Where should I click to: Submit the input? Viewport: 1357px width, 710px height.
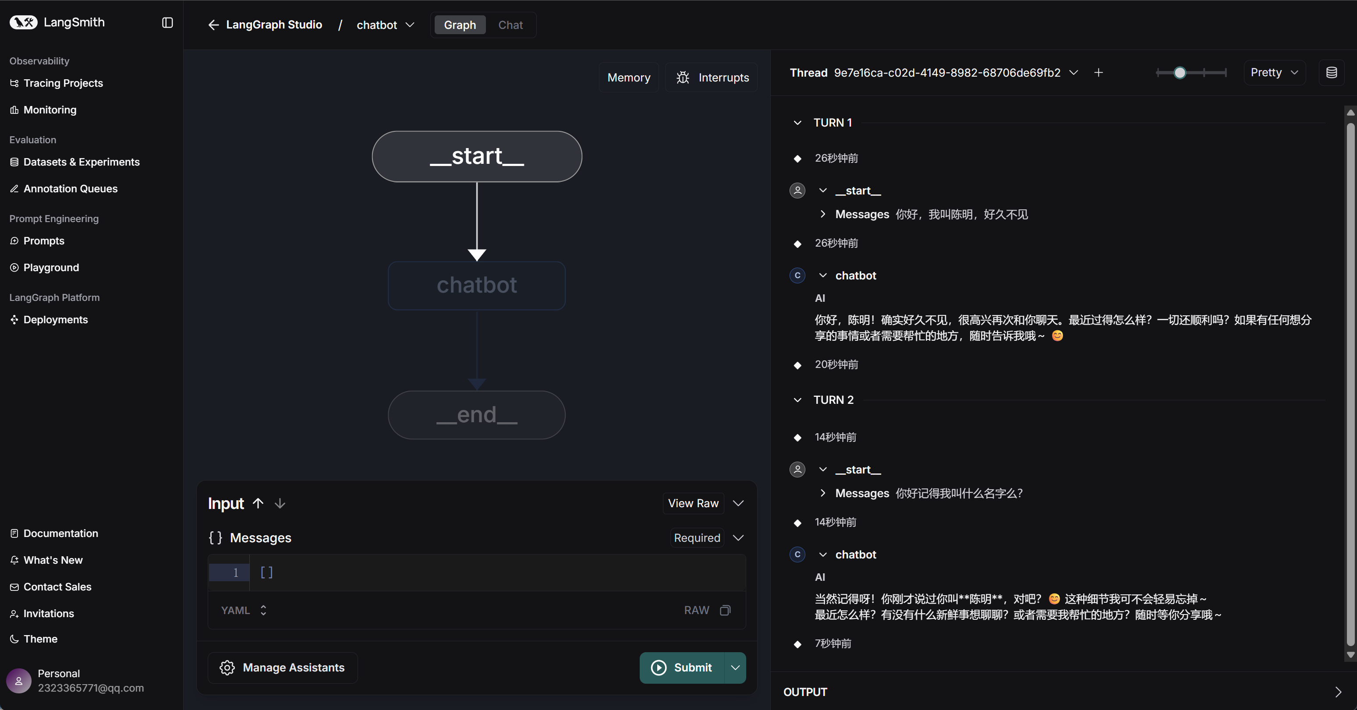[x=682, y=668]
